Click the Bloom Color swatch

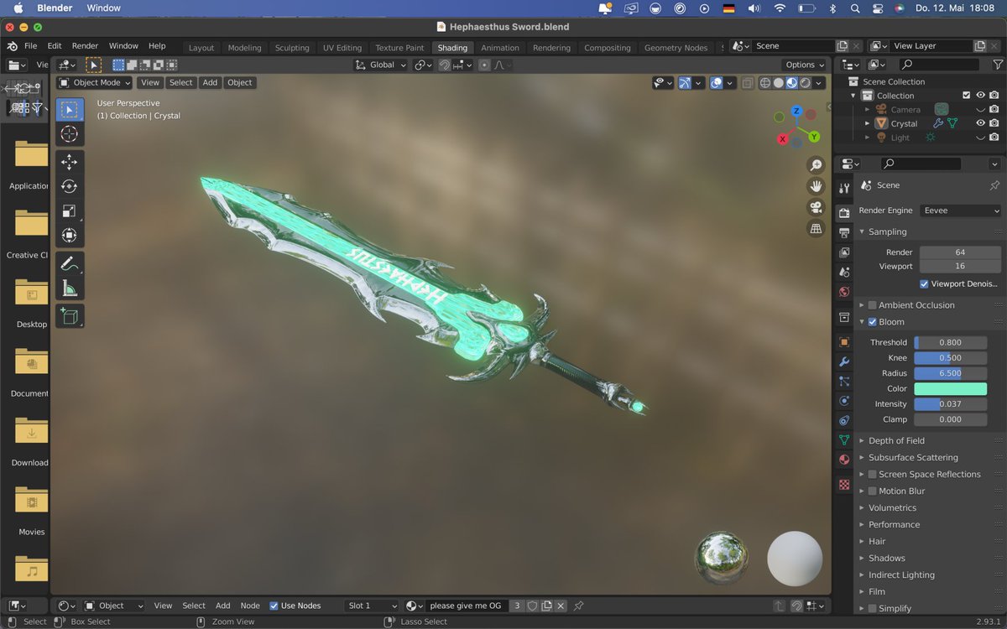[950, 388]
